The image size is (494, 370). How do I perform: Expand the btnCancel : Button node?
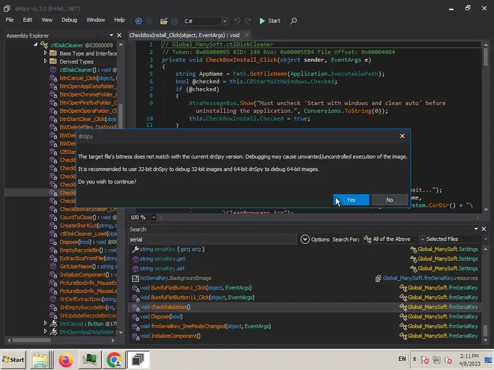pos(45,323)
